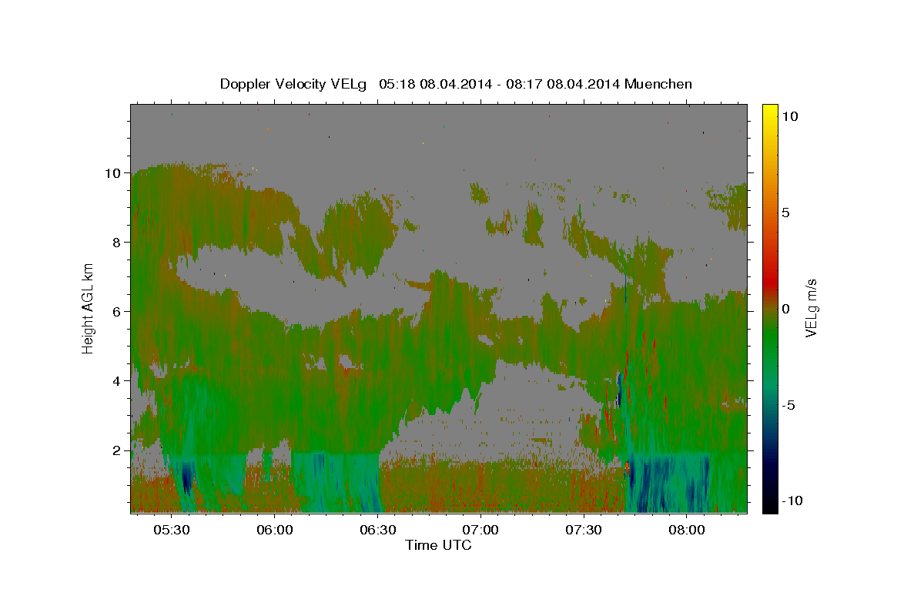This screenshot has width=924, height=616.
Task: Click the height axis label '4'
Action: pyautogui.click(x=116, y=380)
